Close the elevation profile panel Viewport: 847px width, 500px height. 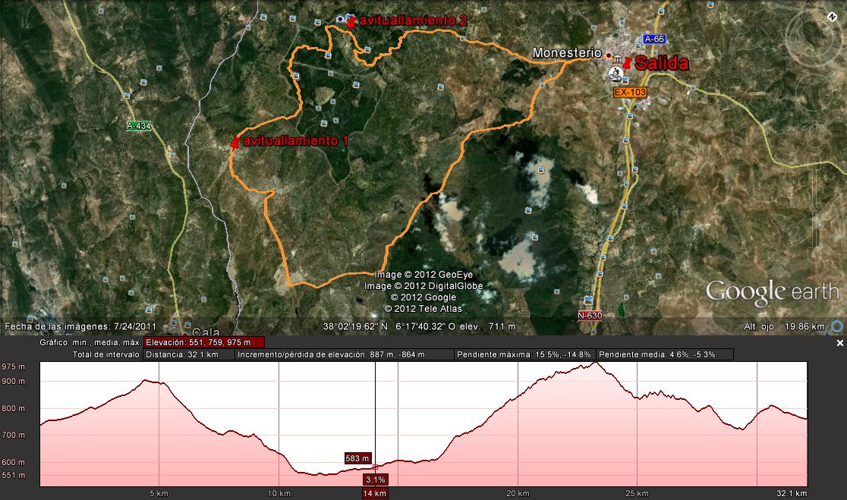pos(839,344)
